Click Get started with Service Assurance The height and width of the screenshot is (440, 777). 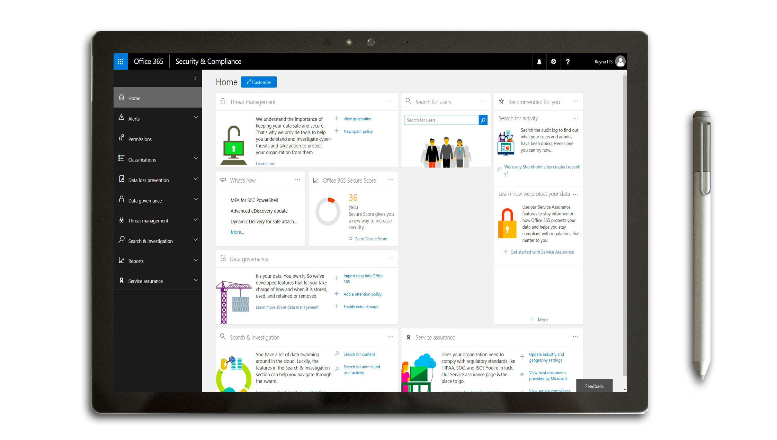pos(542,252)
